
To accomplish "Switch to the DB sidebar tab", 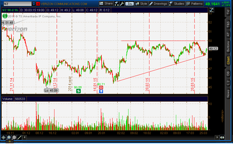I will (x=228, y=74).
